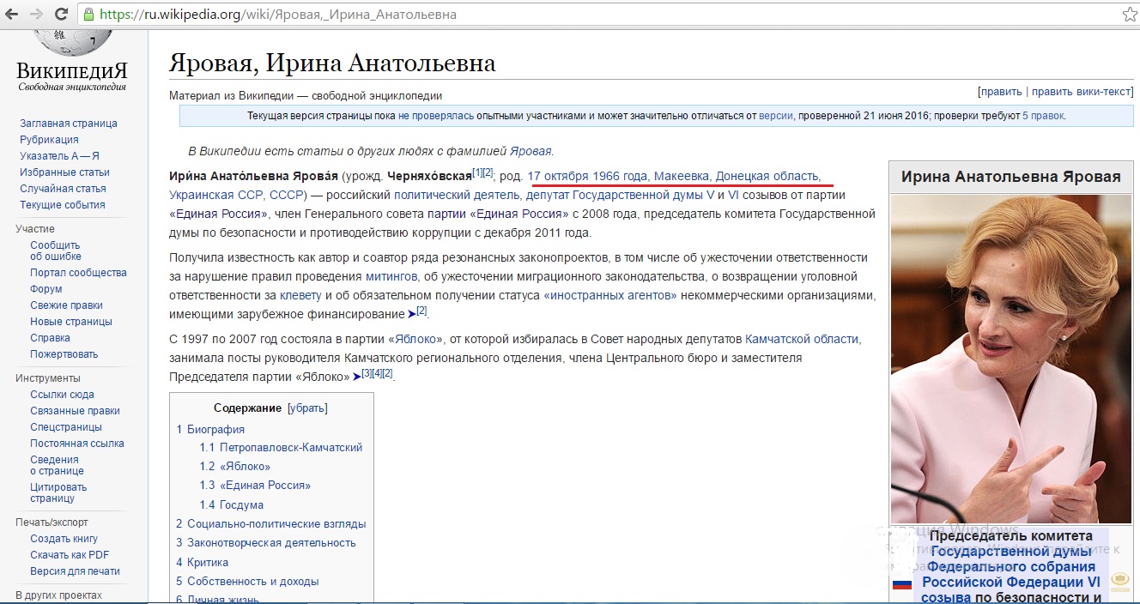Image resolution: width=1140 pixels, height=604 pixels.
Task: Click the browser back arrow button
Action: (14, 15)
